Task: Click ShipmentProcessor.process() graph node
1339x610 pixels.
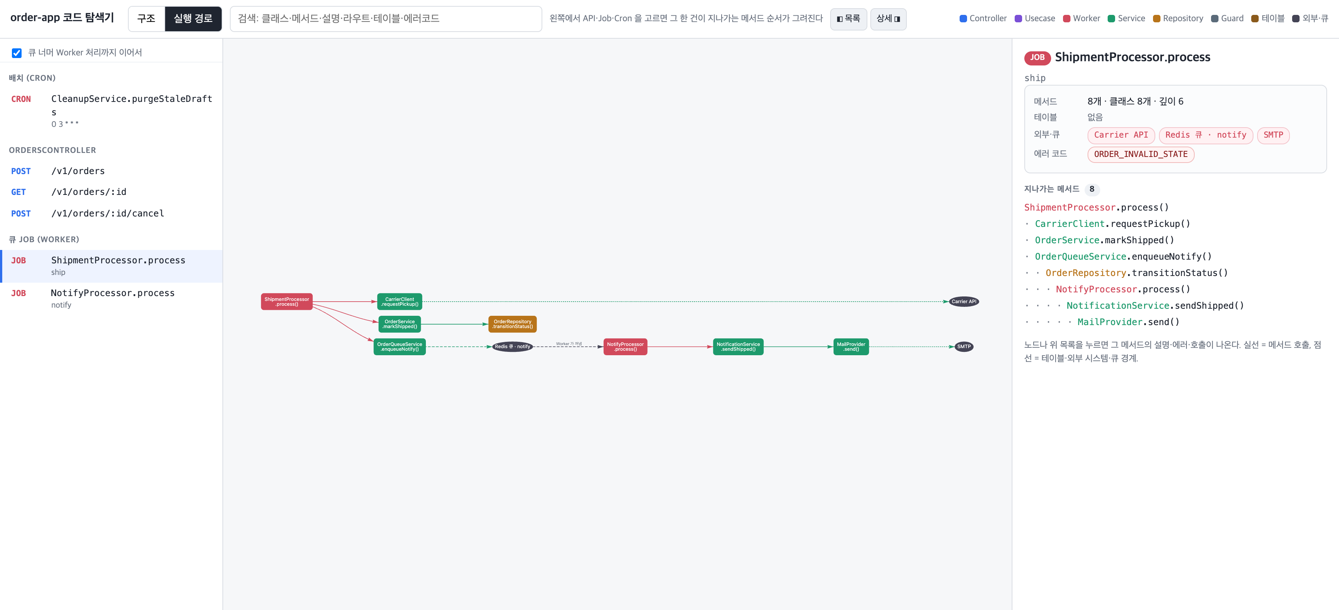Action: pyautogui.click(x=286, y=302)
